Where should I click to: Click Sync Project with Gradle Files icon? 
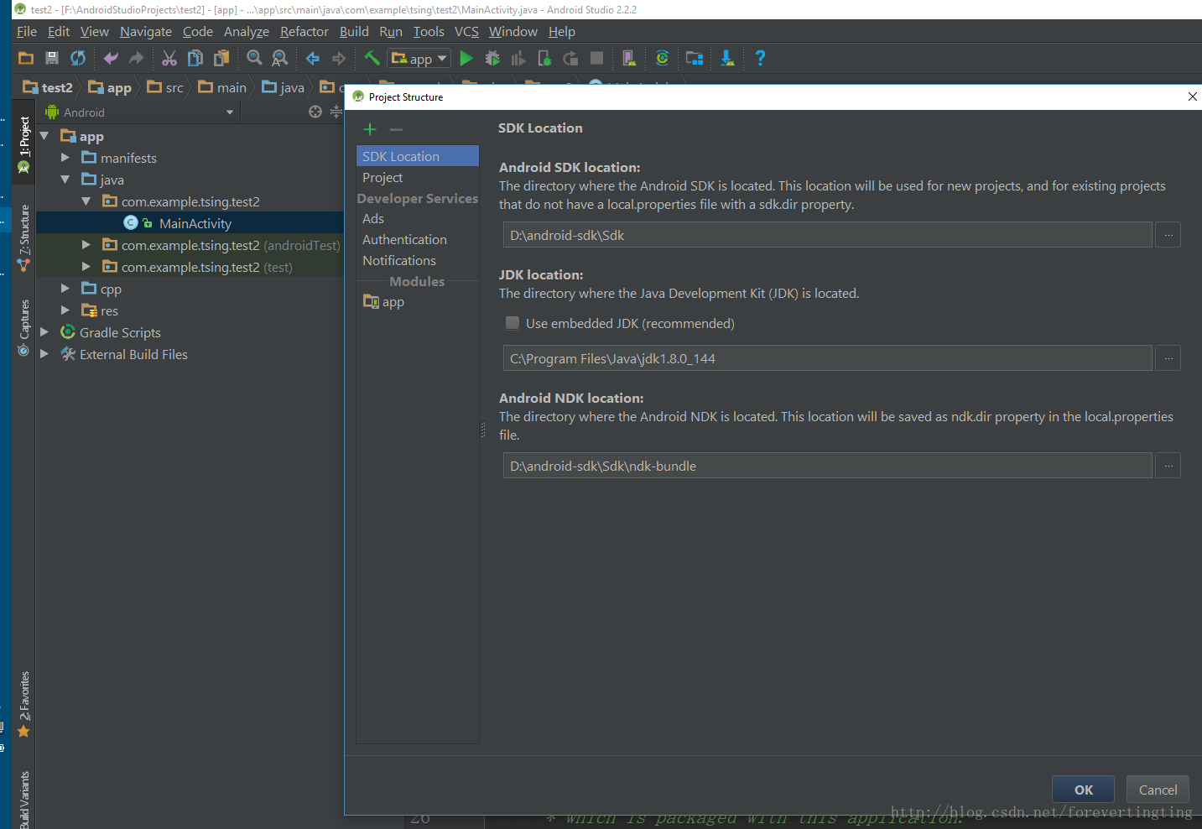pos(662,58)
